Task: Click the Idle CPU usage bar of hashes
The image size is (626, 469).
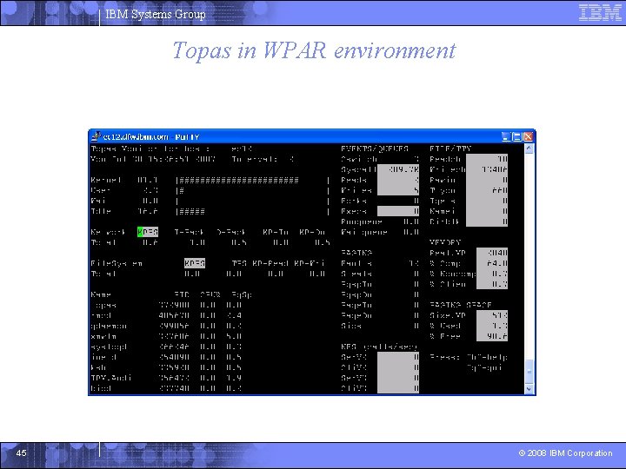Action: pos(192,211)
